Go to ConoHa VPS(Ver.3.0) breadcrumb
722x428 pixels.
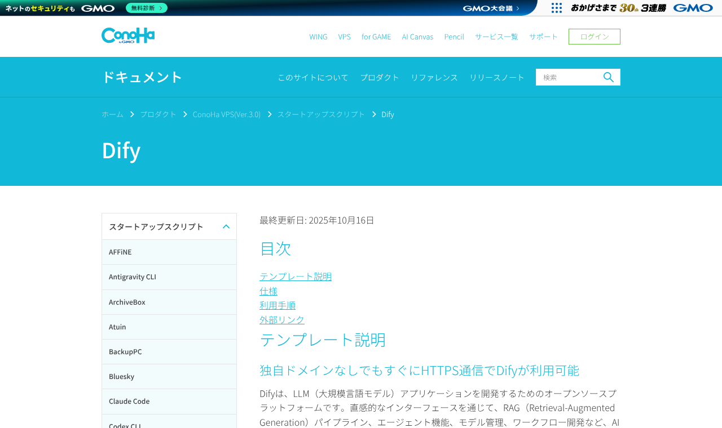(x=227, y=114)
